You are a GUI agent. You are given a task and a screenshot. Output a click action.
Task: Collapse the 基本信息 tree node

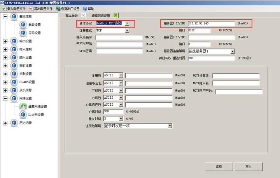point(5,17)
